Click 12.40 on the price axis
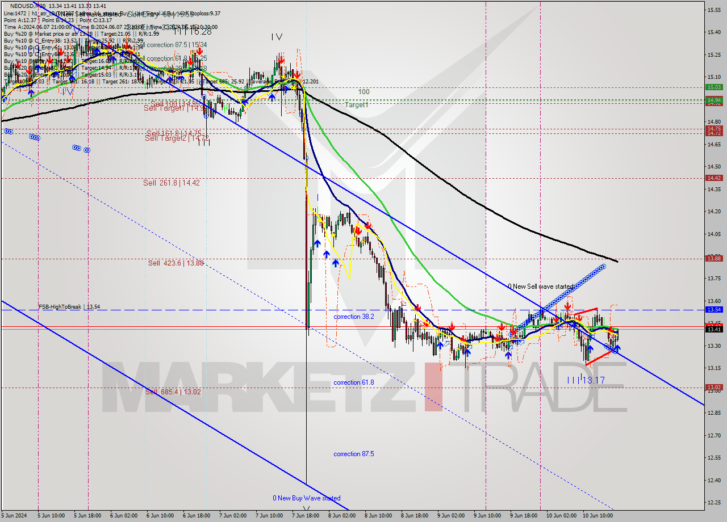The width and height of the screenshot is (727, 522). (714, 480)
